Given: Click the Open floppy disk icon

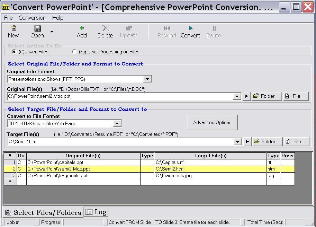Looking at the screenshot, I should 37,28.
